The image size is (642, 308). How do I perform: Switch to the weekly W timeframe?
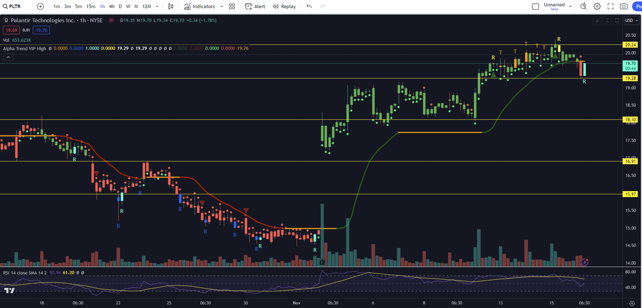coord(128,6)
